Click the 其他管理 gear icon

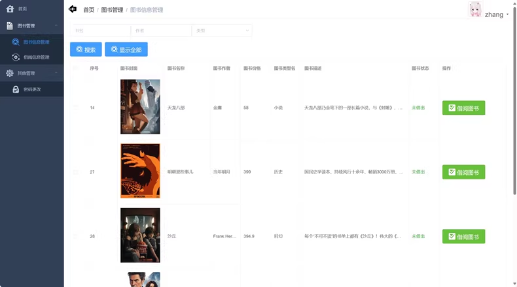10,73
